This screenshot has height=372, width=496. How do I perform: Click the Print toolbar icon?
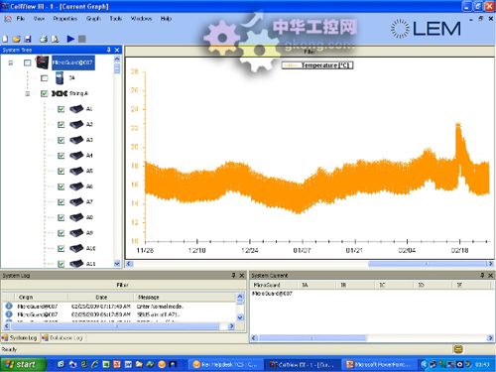pyautogui.click(x=44, y=39)
